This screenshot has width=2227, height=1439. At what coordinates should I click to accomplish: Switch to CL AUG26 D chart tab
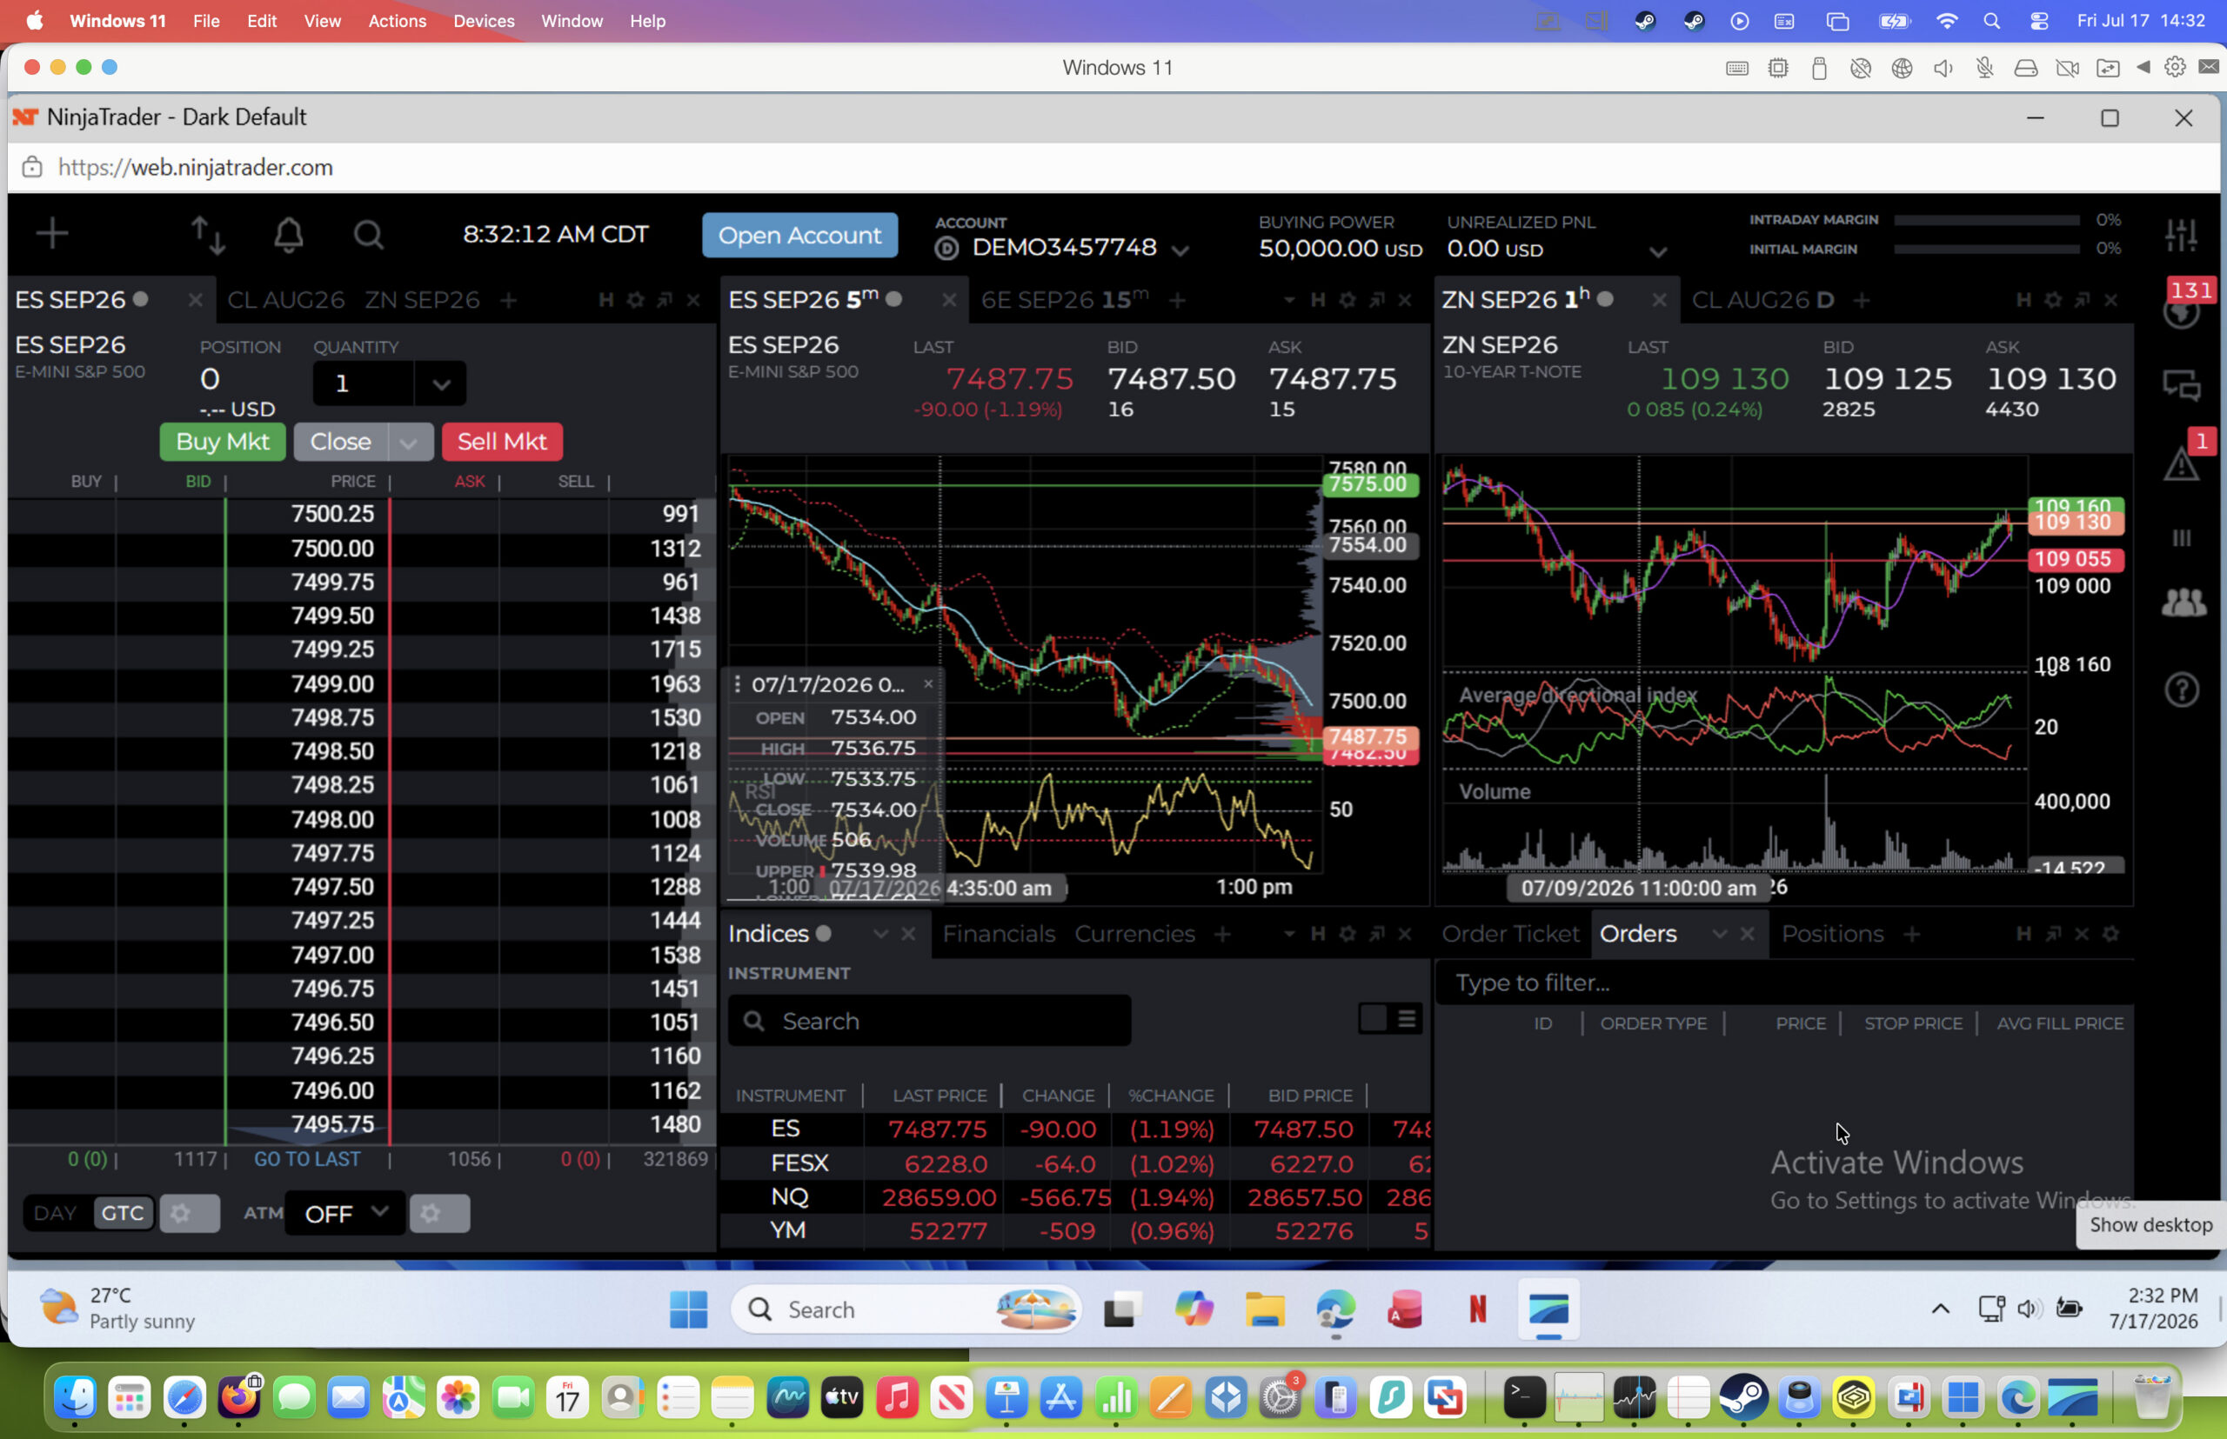(1762, 300)
